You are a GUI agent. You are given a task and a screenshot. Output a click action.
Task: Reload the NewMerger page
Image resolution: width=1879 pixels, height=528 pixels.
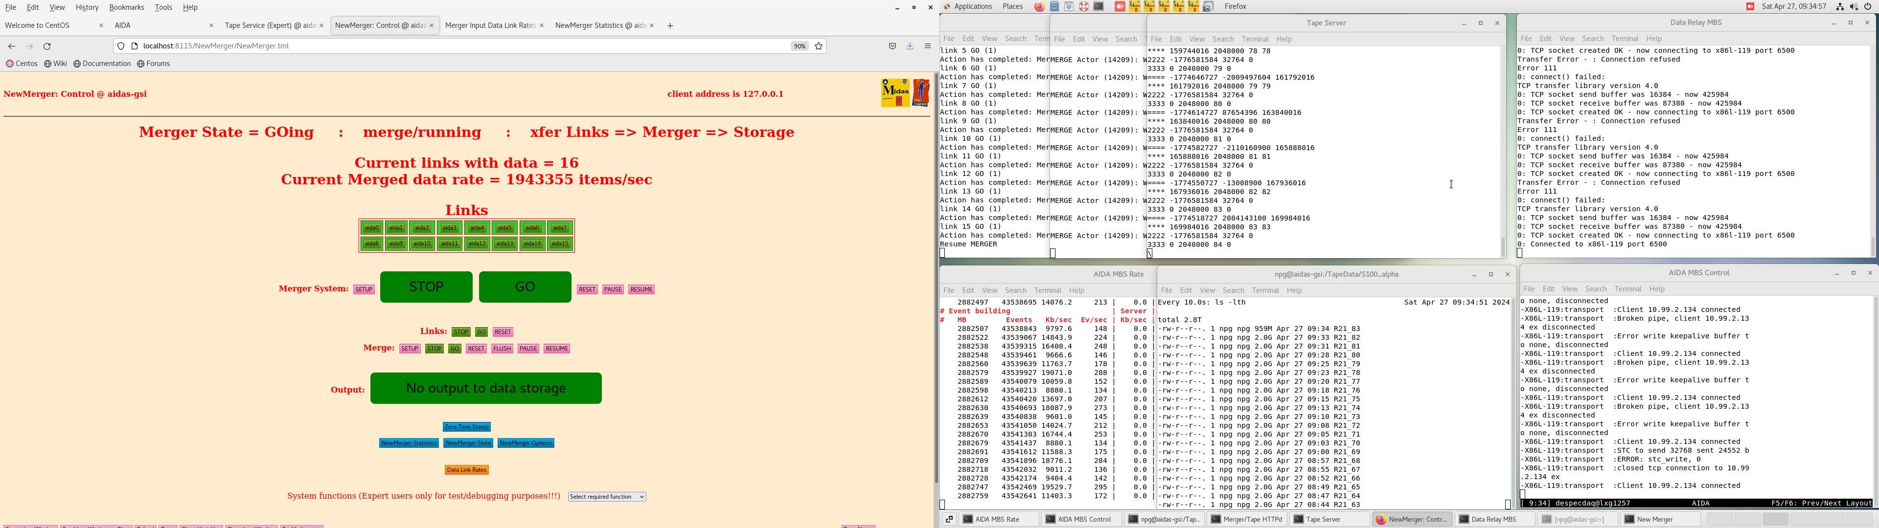coord(47,46)
